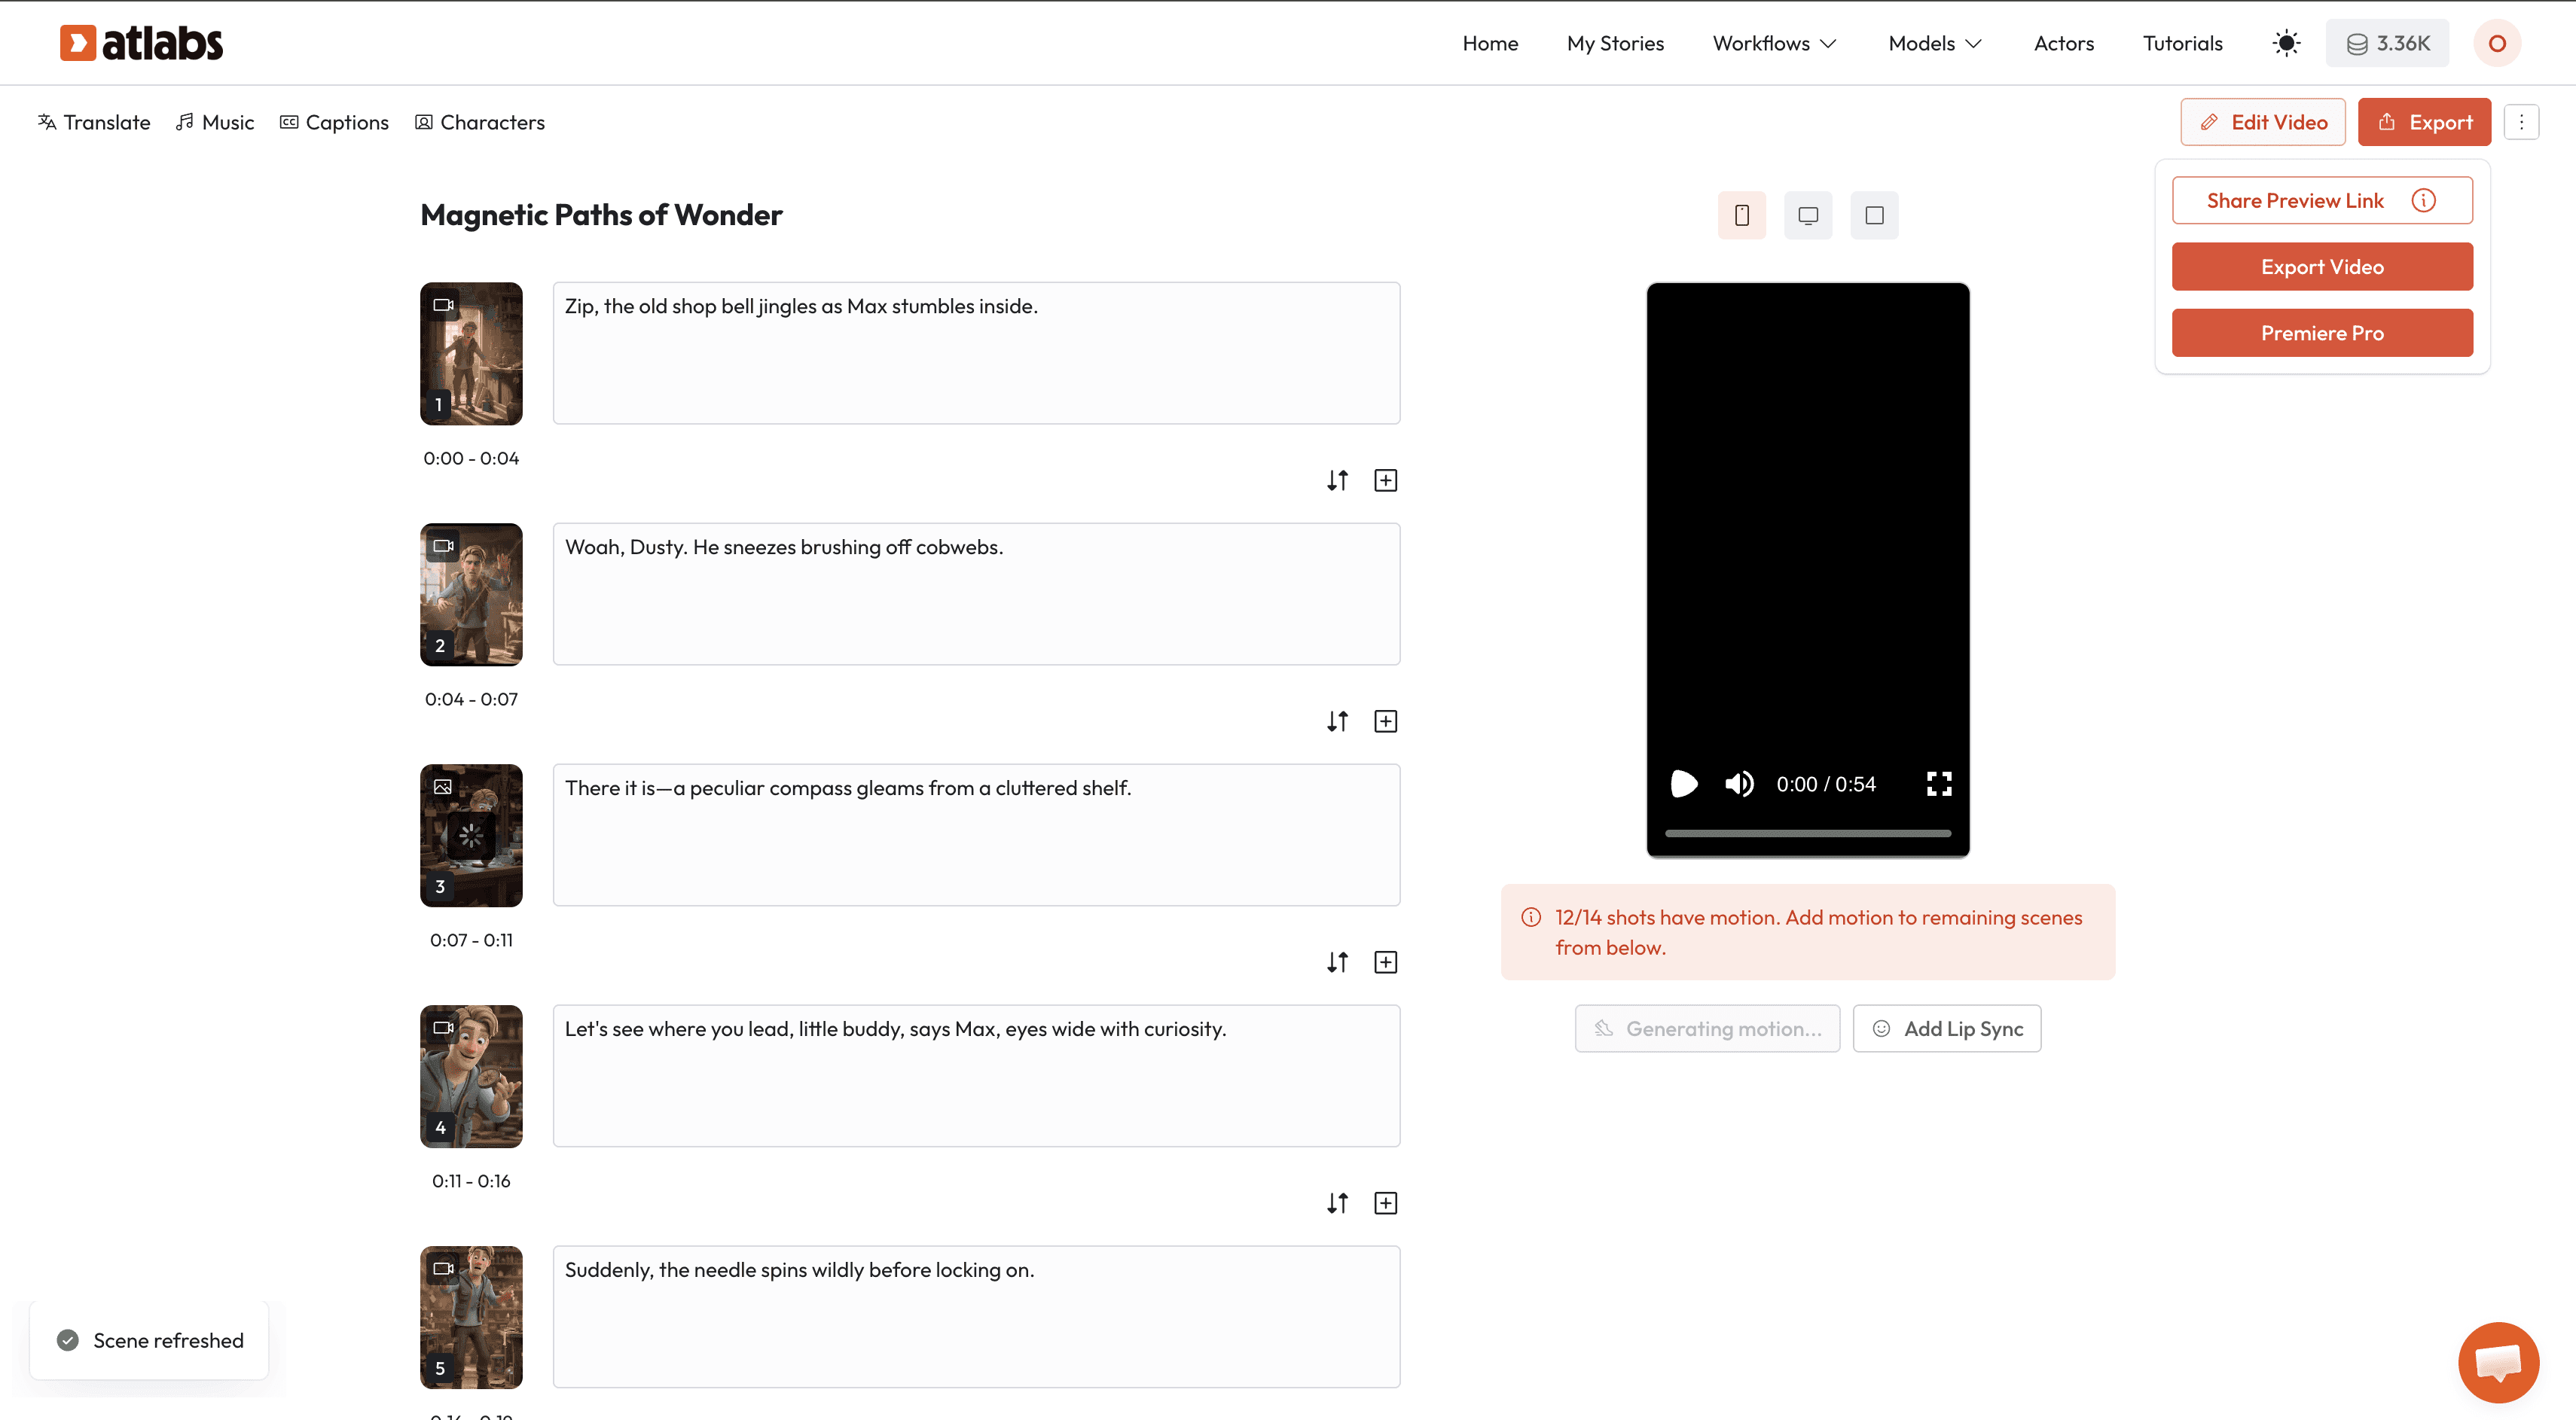2576x1420 pixels.
Task: Mute the video preview volume
Action: pos(1739,784)
